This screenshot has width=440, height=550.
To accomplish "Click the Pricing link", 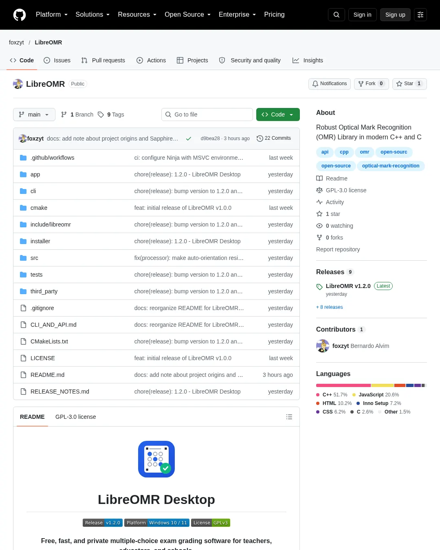I will (x=274, y=15).
